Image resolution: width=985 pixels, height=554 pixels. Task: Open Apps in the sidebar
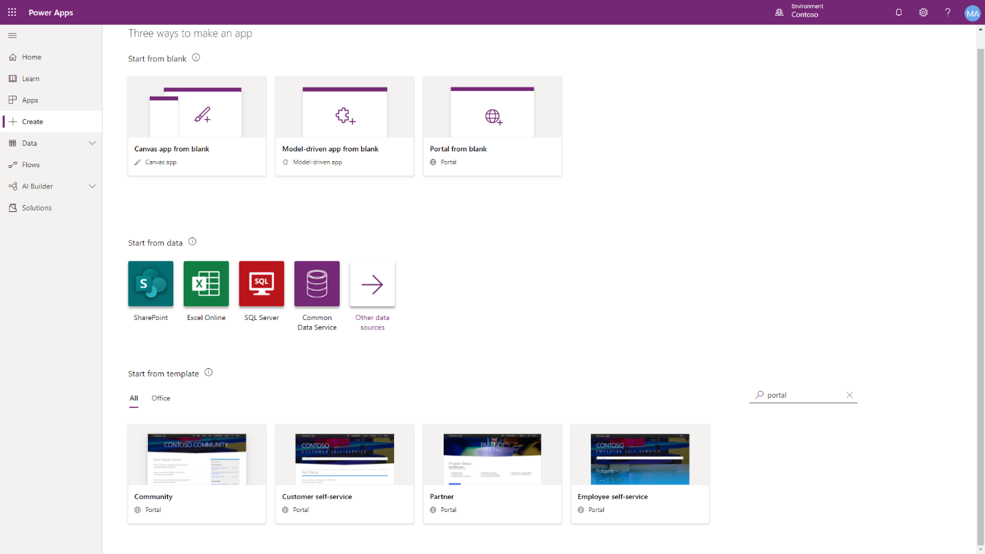point(52,100)
